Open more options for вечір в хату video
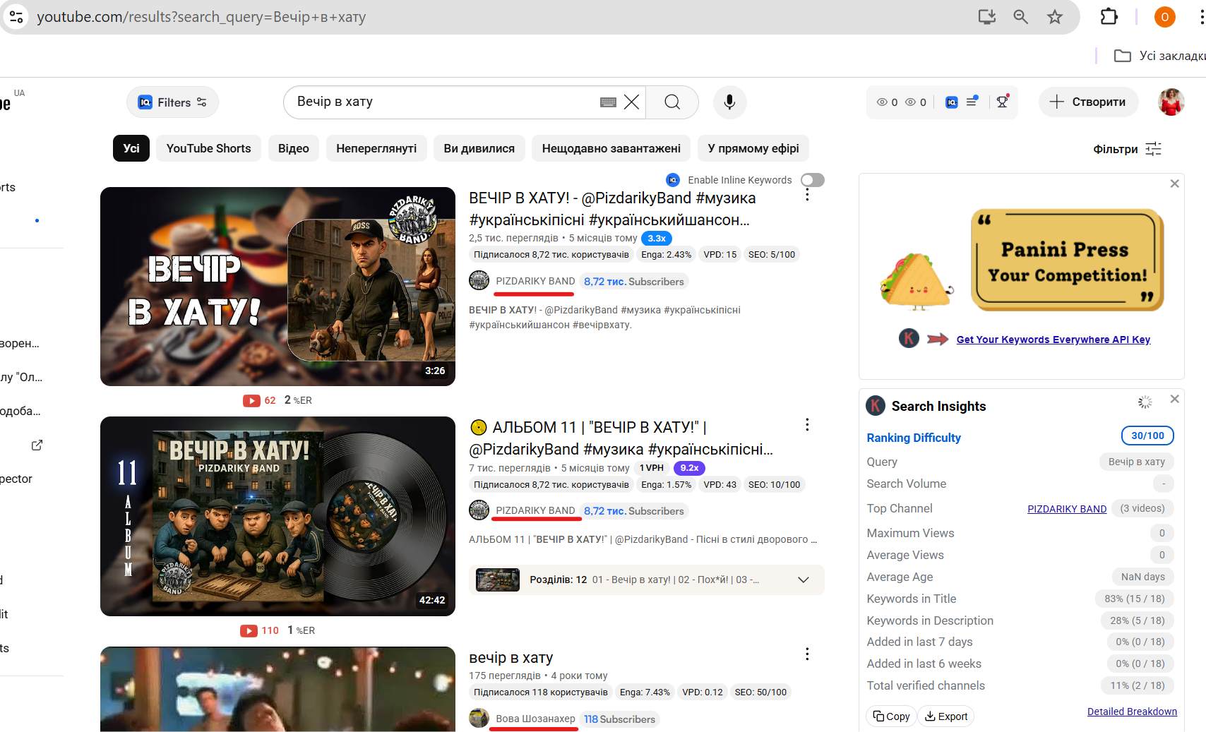This screenshot has width=1206, height=732. tap(807, 654)
